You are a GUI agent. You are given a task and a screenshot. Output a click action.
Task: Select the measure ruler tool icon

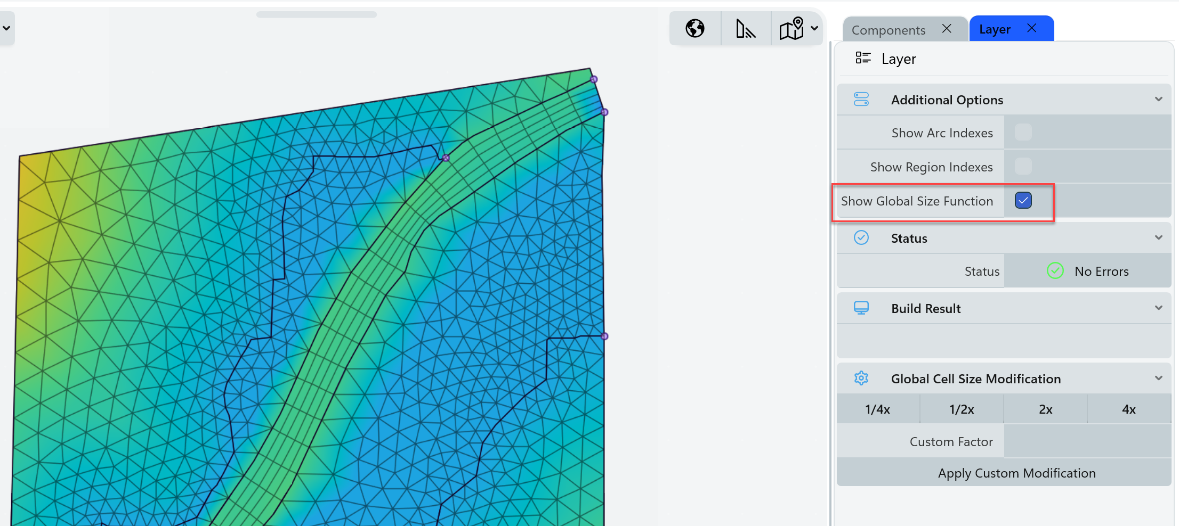coord(745,28)
